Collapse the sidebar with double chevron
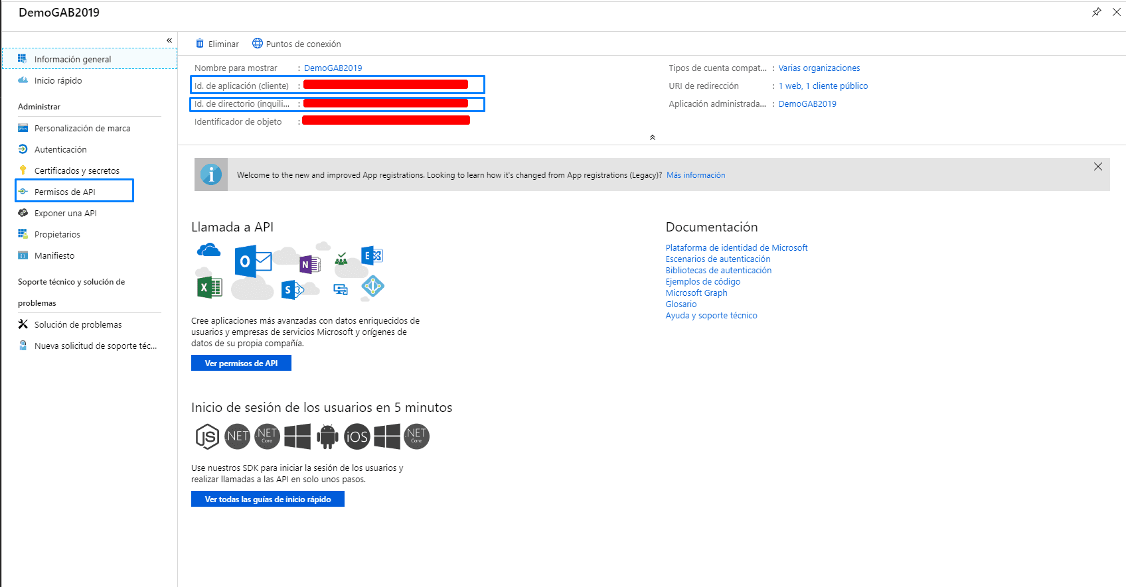Viewport: 1126px width, 587px height. [x=169, y=40]
